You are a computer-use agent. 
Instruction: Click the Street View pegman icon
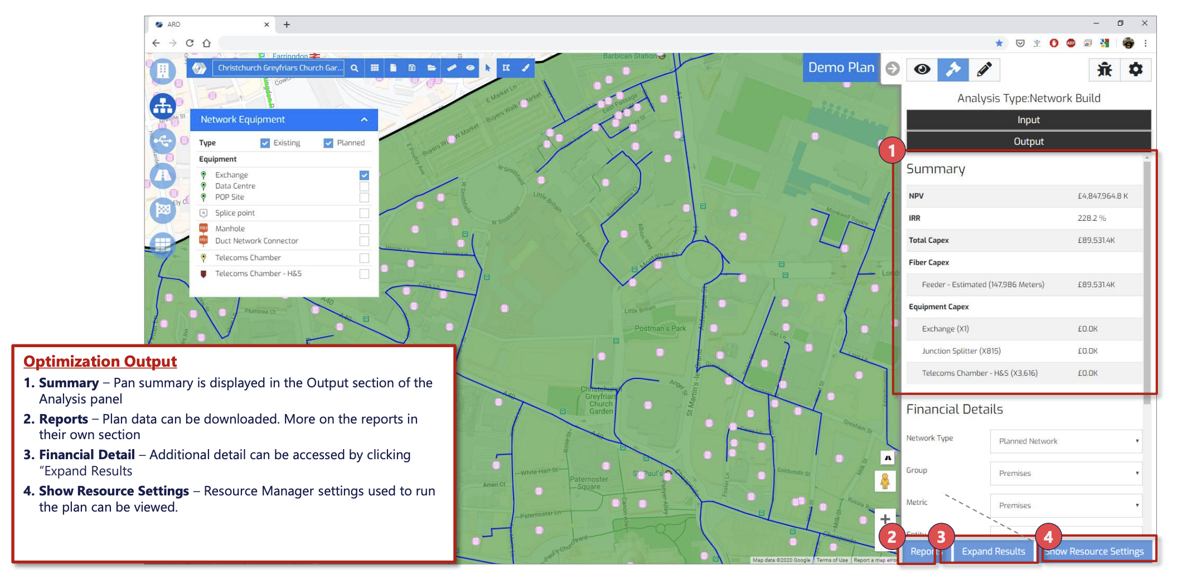tap(885, 481)
